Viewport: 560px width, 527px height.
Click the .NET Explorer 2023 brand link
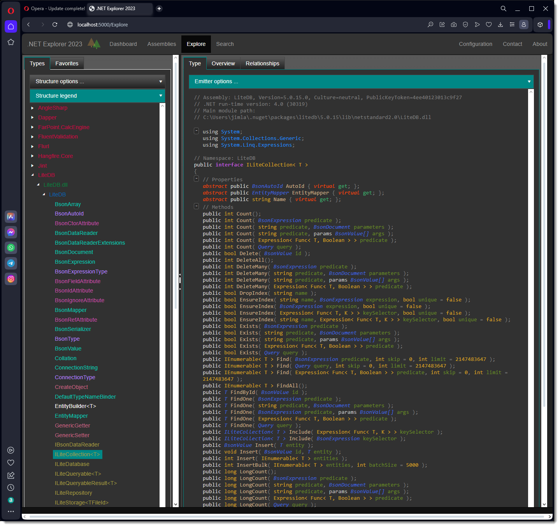coord(55,44)
